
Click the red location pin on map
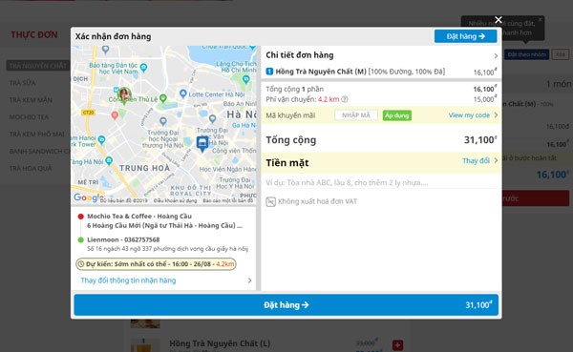115,115
